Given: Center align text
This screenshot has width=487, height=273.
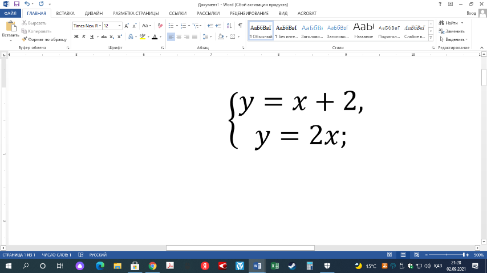Looking at the screenshot, I should pos(179,36).
